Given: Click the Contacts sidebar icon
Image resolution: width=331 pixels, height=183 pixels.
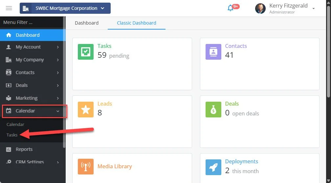Looking at the screenshot, I should tap(9, 72).
